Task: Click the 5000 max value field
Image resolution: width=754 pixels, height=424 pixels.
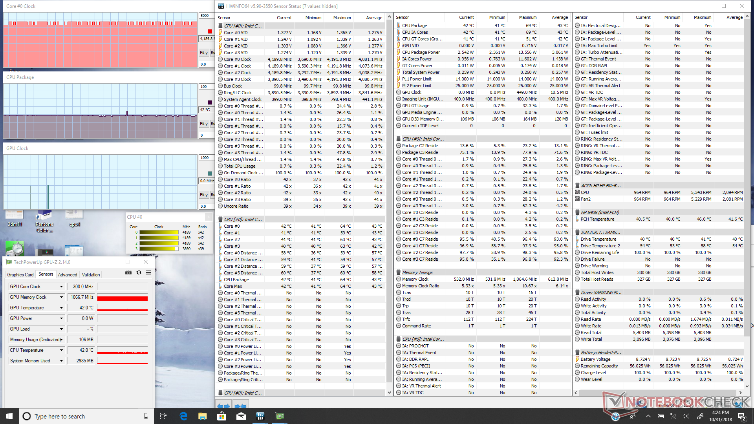Action: (206, 16)
